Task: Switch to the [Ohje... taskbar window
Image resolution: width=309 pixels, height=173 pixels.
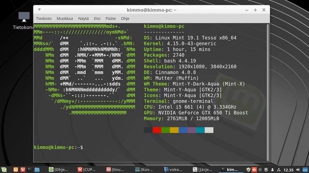Action: point(58,170)
